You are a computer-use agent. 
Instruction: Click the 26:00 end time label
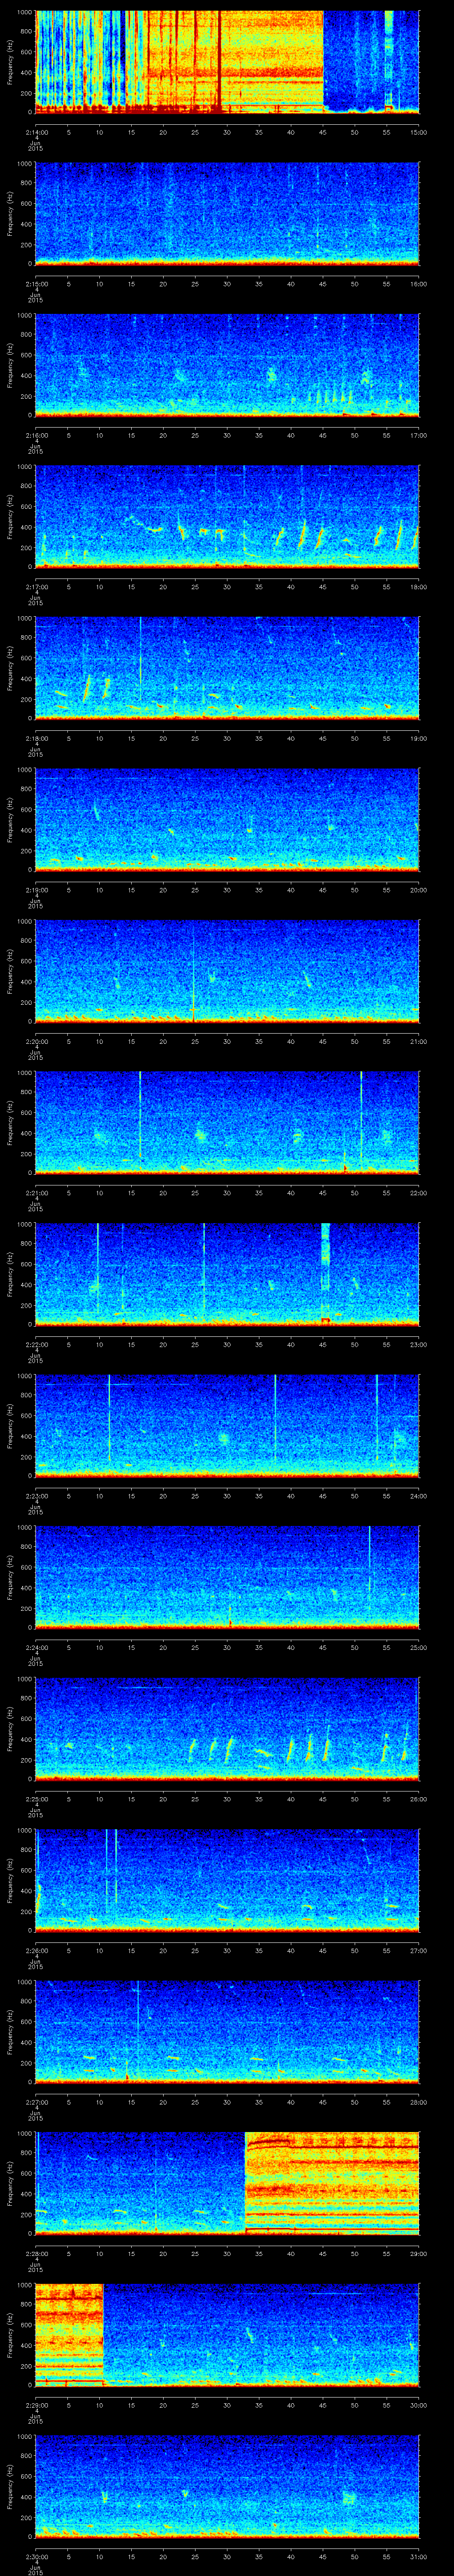418,1799
